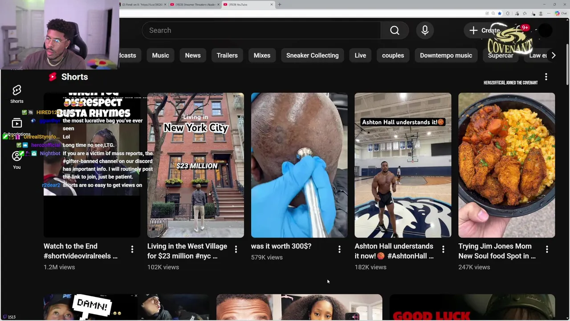This screenshot has width=570, height=321.
Task: Focus the YouTube search field
Action: click(261, 30)
